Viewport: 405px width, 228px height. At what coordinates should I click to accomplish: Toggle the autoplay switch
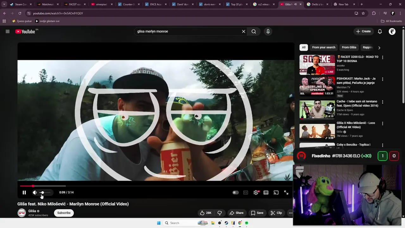[235, 193]
